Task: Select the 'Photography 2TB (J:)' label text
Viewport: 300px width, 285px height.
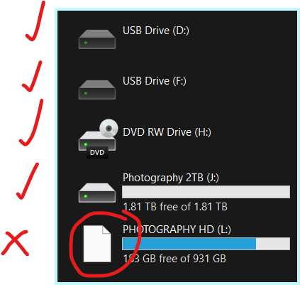Action: pyautogui.click(x=171, y=178)
